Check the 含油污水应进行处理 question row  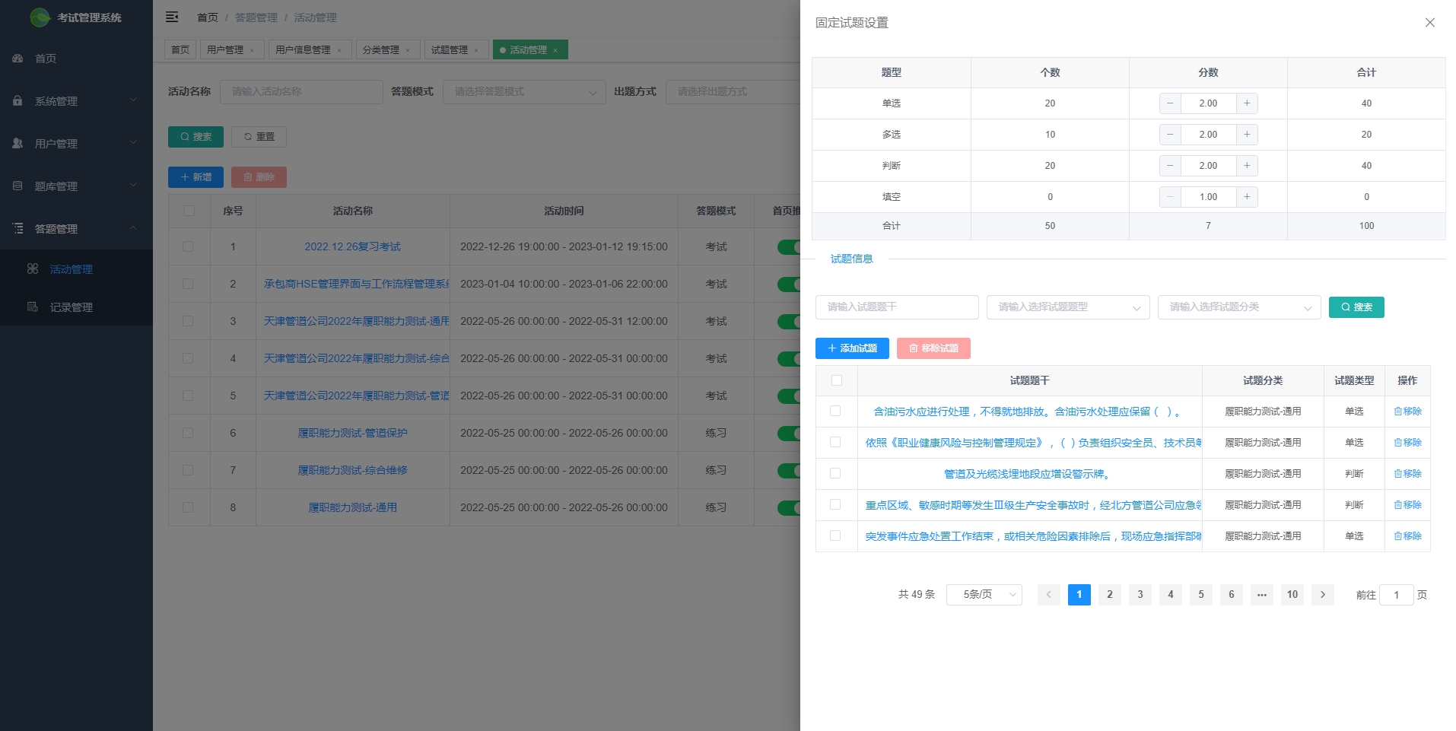835,411
